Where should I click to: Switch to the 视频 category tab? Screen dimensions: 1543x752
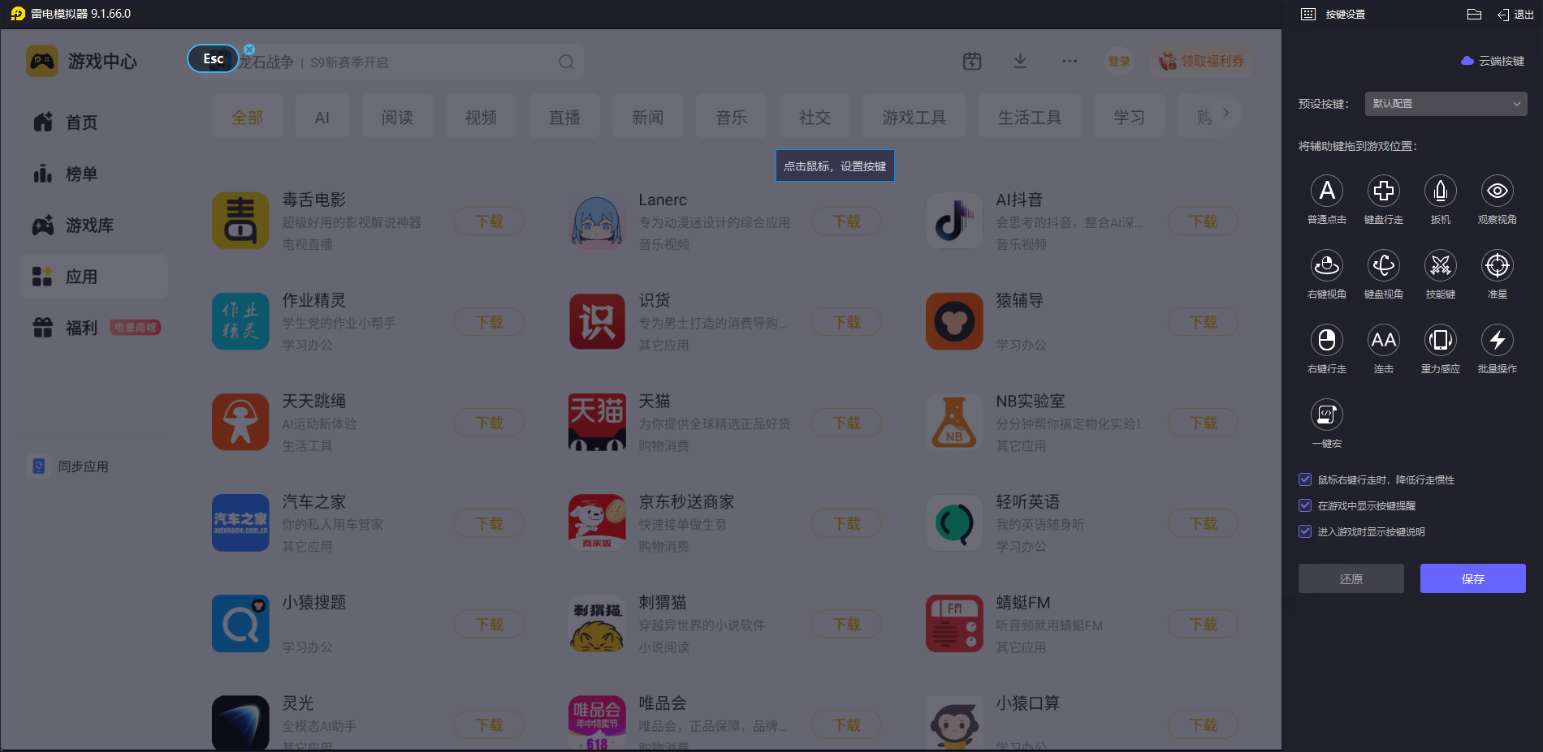481,118
